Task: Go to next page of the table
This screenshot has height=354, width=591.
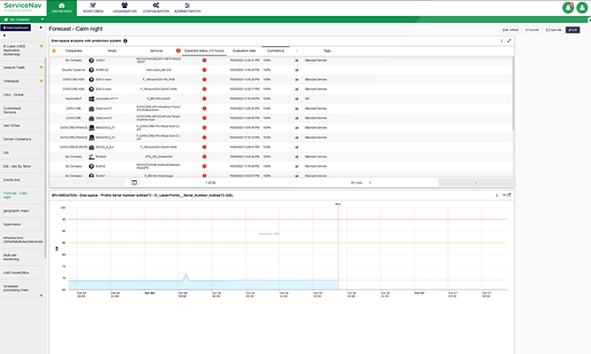Action: tap(475, 183)
